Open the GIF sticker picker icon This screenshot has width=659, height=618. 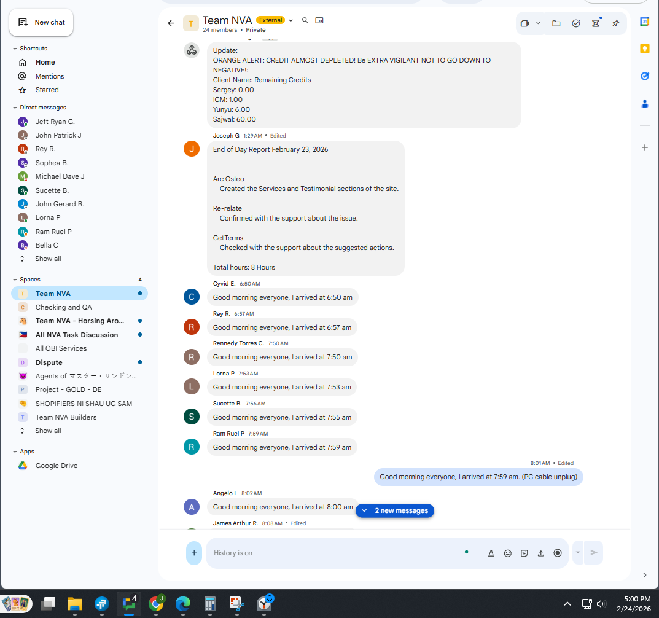coord(524,553)
